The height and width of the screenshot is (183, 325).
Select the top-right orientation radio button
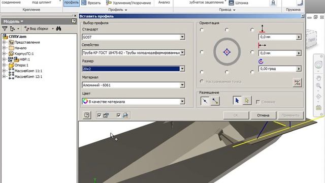click(x=252, y=30)
